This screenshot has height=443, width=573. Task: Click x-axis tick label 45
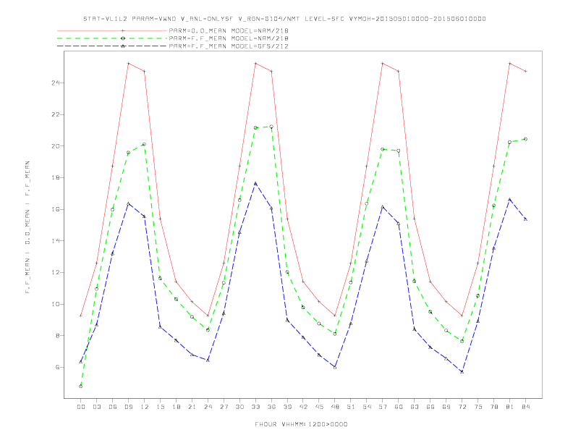coord(319,407)
